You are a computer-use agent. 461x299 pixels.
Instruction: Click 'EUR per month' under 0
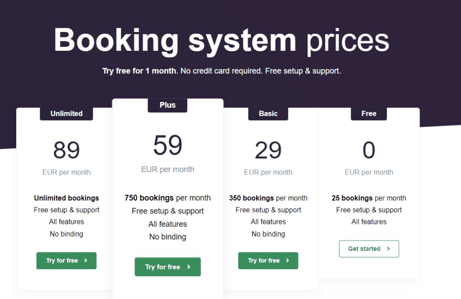[369, 172]
